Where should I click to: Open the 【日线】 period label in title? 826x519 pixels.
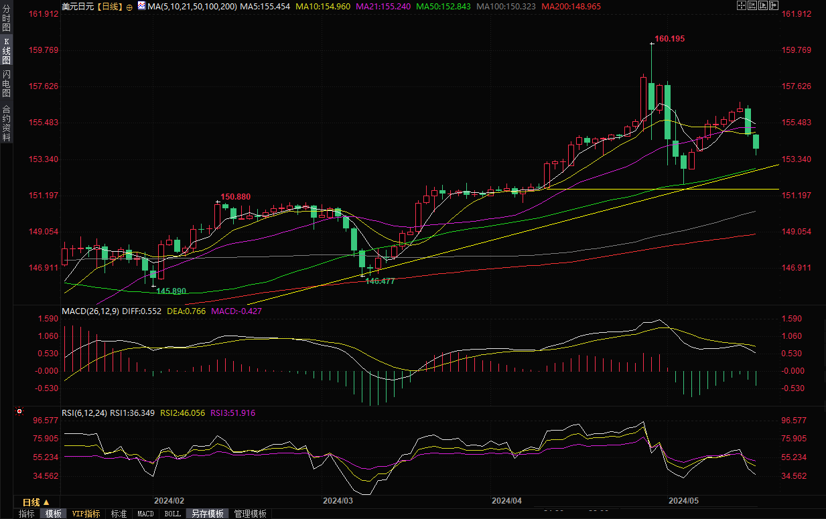[109, 6]
